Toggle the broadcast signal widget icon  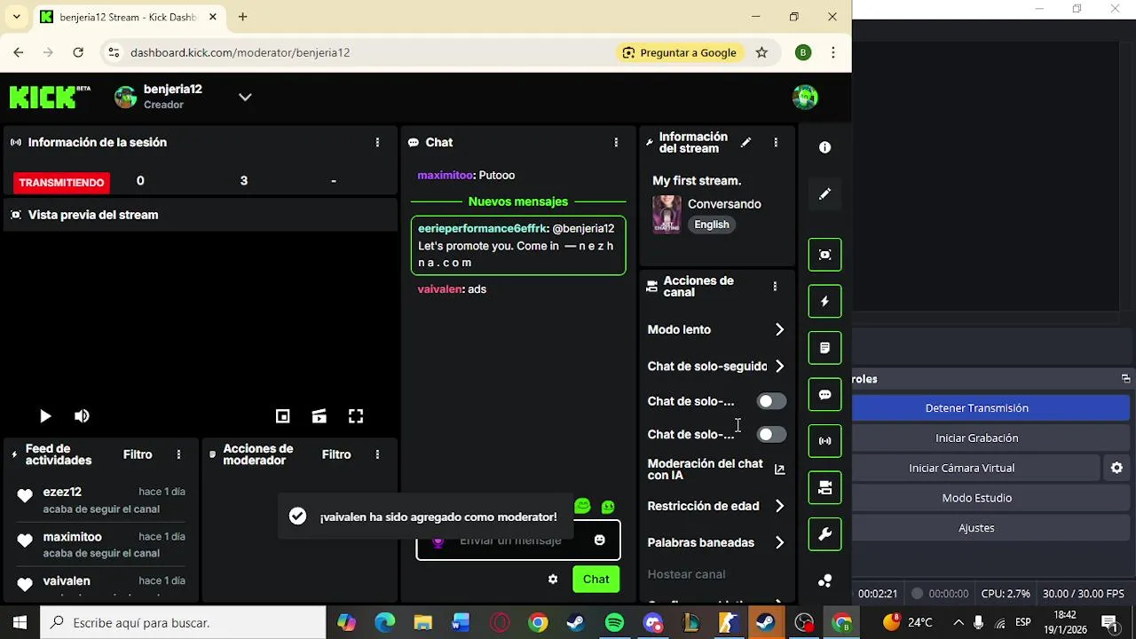coord(824,441)
